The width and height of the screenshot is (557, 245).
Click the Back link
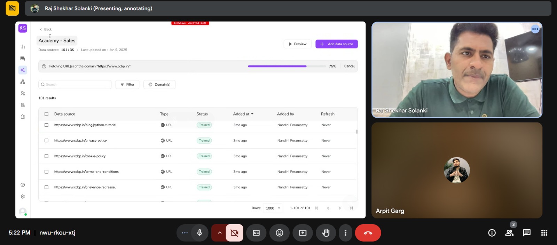tap(46, 29)
